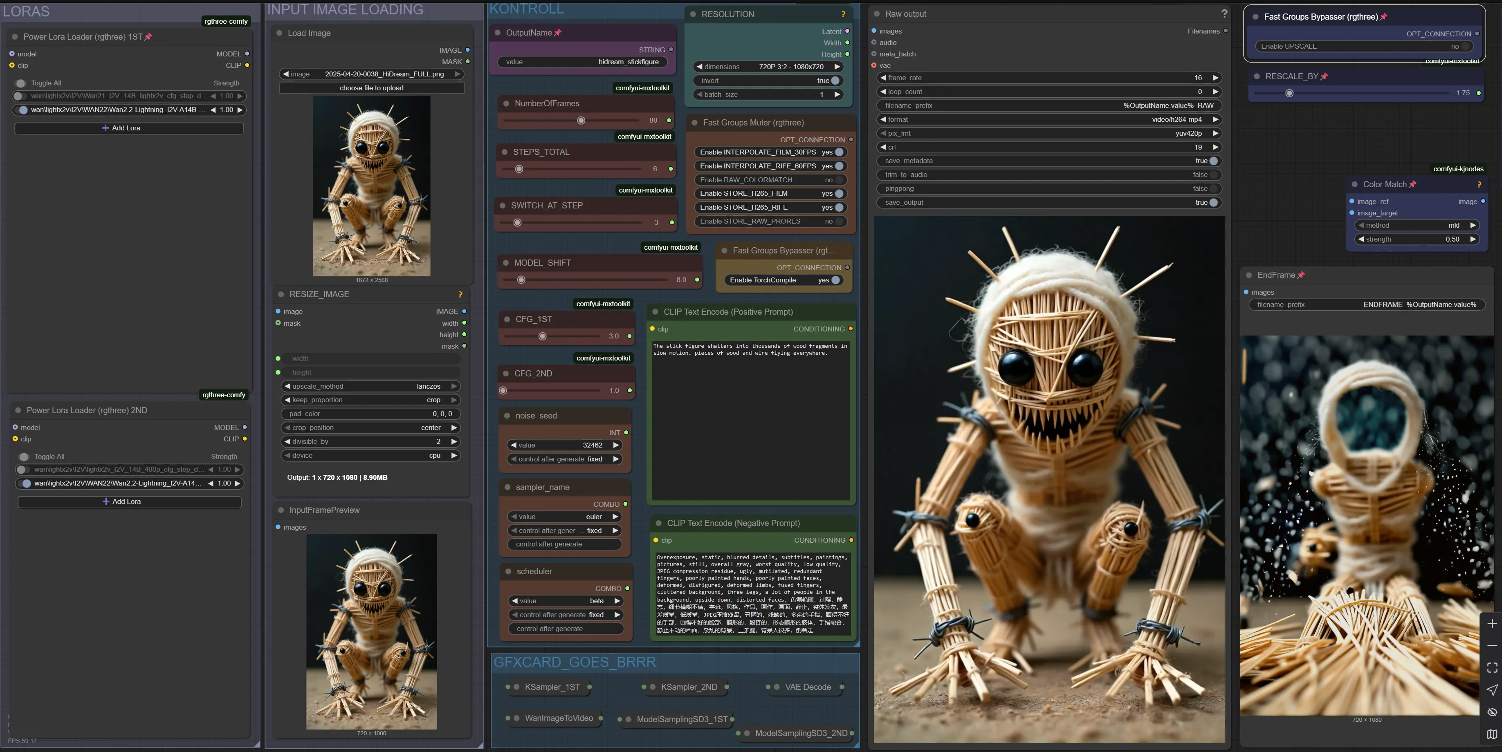Toggle Enable TorchCompile switch
The width and height of the screenshot is (1502, 752).
click(835, 280)
